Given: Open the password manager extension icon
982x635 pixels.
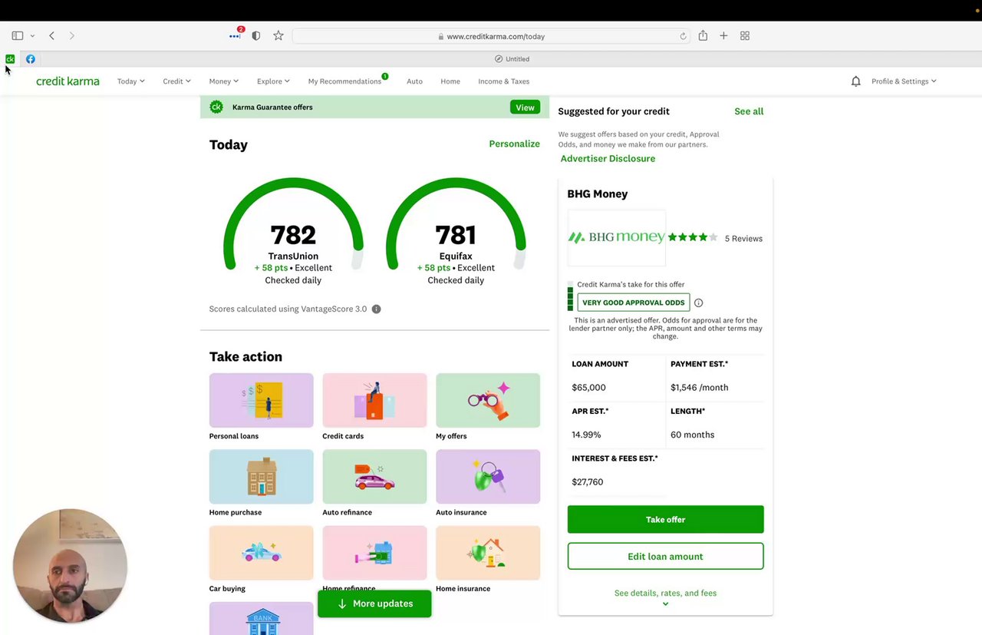Looking at the screenshot, I should click(236, 35).
